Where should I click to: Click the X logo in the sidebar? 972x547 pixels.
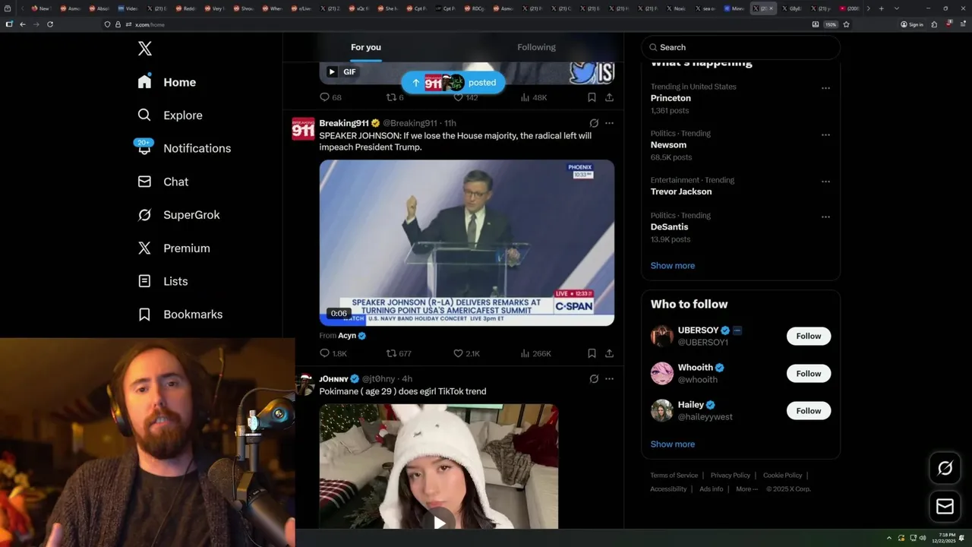145,49
